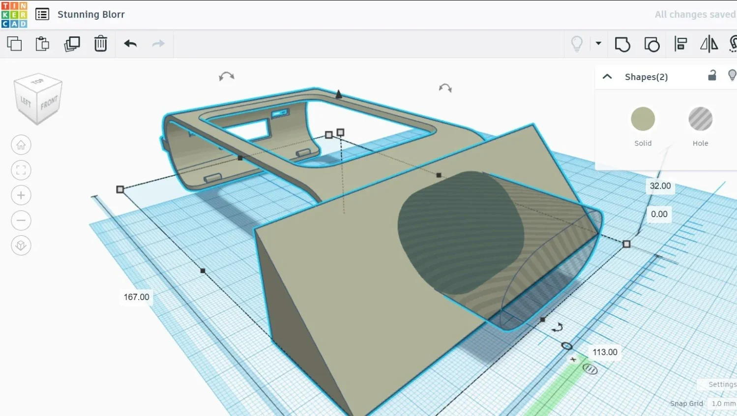
Task: Group the selected shapes
Action: pyautogui.click(x=622, y=44)
